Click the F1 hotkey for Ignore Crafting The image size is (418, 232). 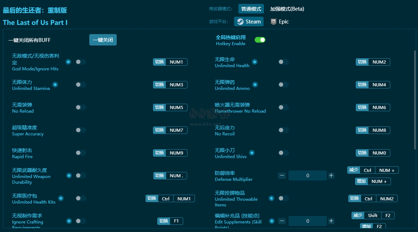point(170,221)
